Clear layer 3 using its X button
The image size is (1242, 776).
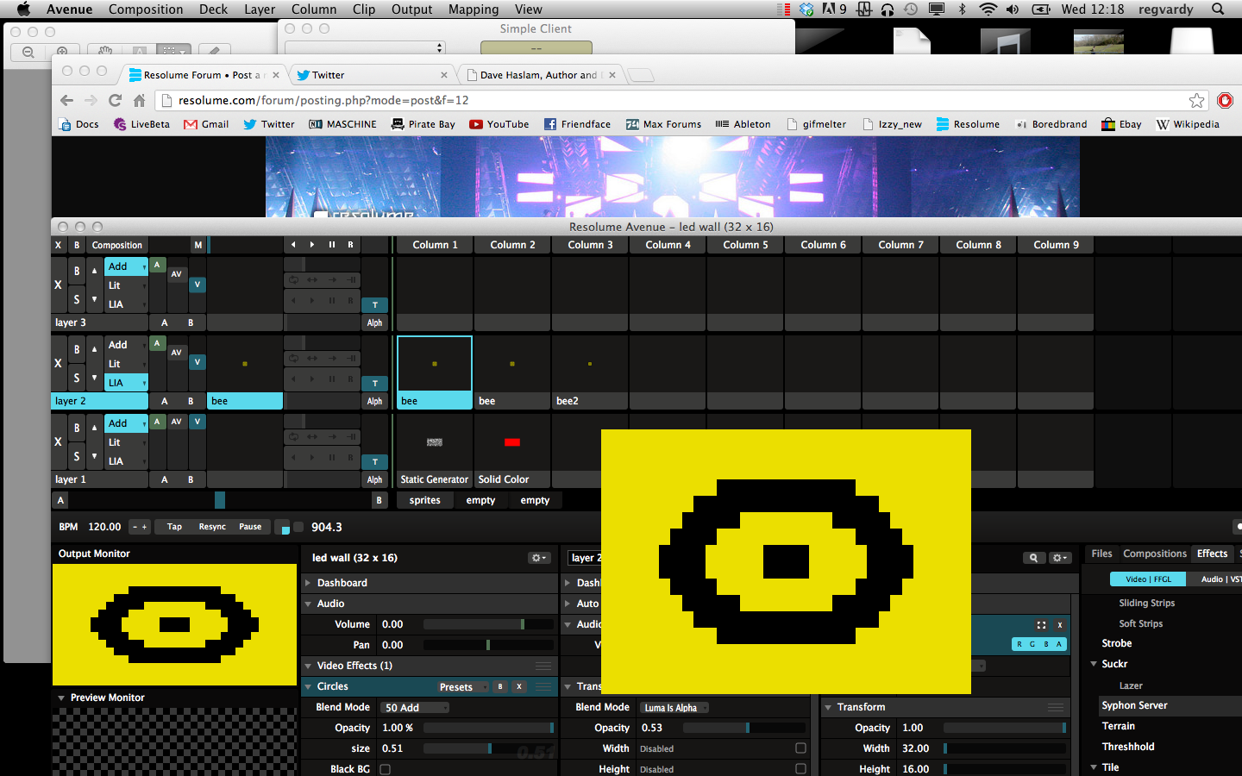click(x=58, y=285)
